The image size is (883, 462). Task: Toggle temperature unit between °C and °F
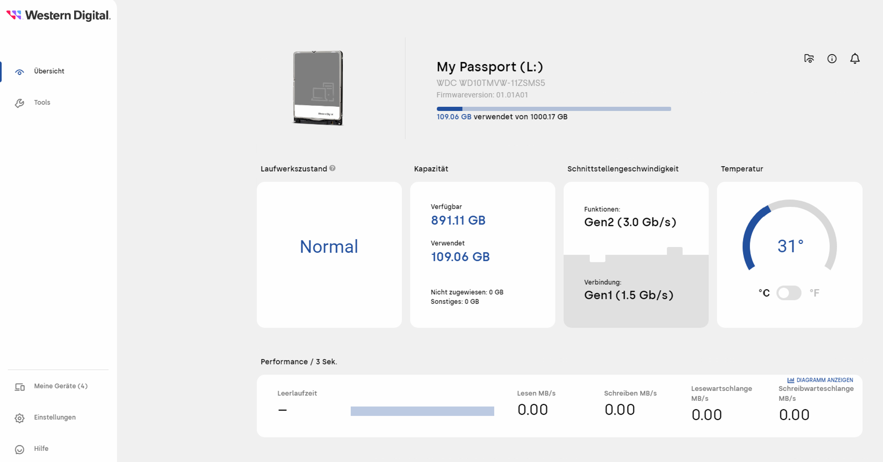coord(789,293)
